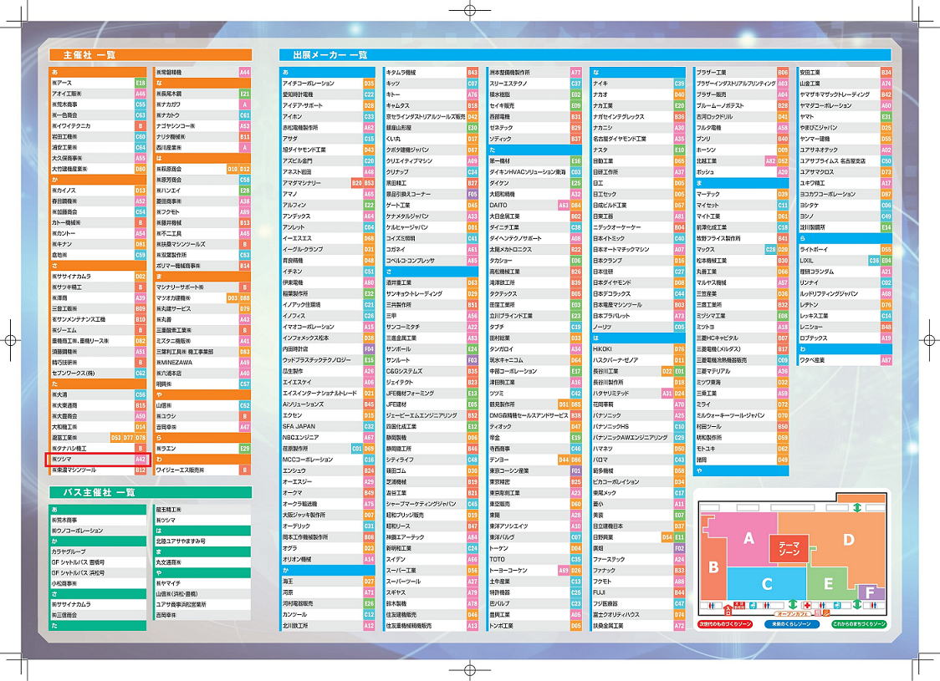Select red-orange zone B on the floor map

[713, 567]
